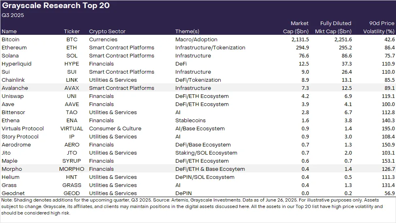
Task: Select the Ticker column header
Action: pyautogui.click(x=72, y=31)
